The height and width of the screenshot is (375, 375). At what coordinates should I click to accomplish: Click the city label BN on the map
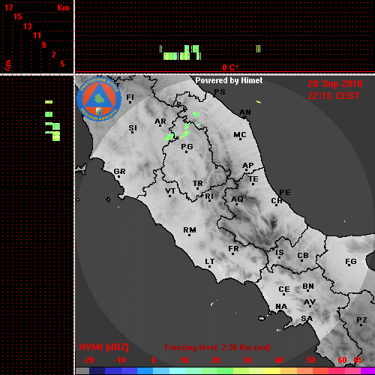pyautogui.click(x=308, y=286)
